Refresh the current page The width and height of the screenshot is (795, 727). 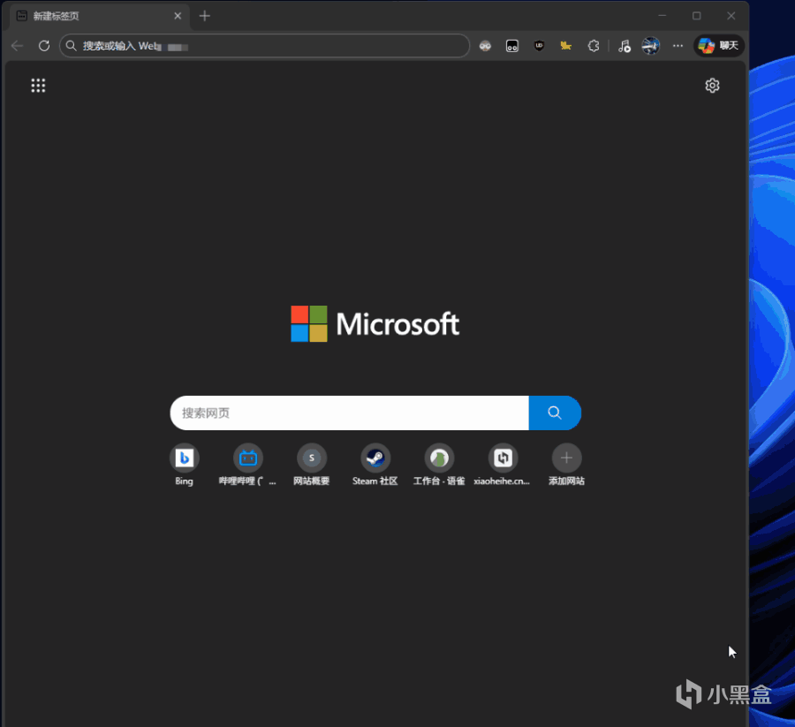tap(44, 46)
